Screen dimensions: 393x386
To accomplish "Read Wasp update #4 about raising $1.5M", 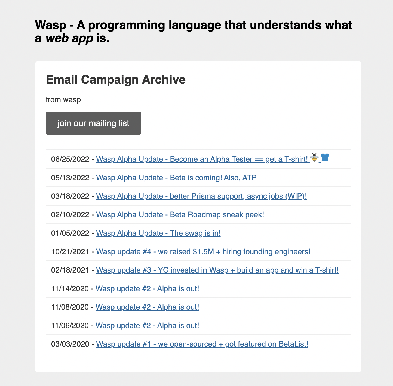I will pyautogui.click(x=203, y=252).
